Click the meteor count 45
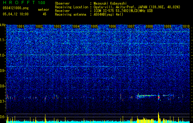This screenshot has height=123, width=193. tap(44, 14)
